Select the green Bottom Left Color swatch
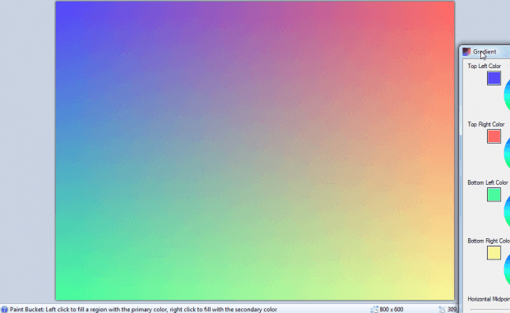This screenshot has height=313, width=510. click(494, 195)
